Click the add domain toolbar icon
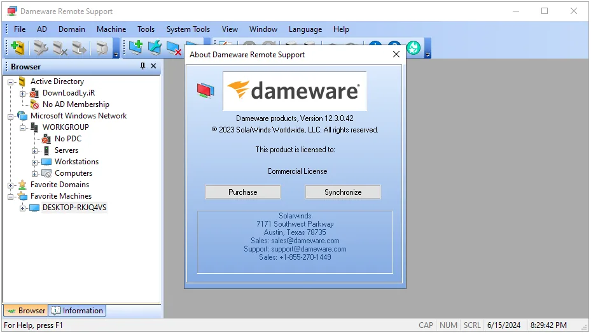The image size is (591, 333). [x=17, y=48]
